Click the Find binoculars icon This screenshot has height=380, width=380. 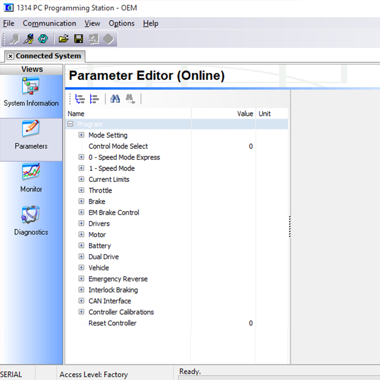click(x=115, y=99)
